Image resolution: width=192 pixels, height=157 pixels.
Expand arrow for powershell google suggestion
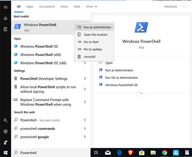pyautogui.click(x=85, y=137)
